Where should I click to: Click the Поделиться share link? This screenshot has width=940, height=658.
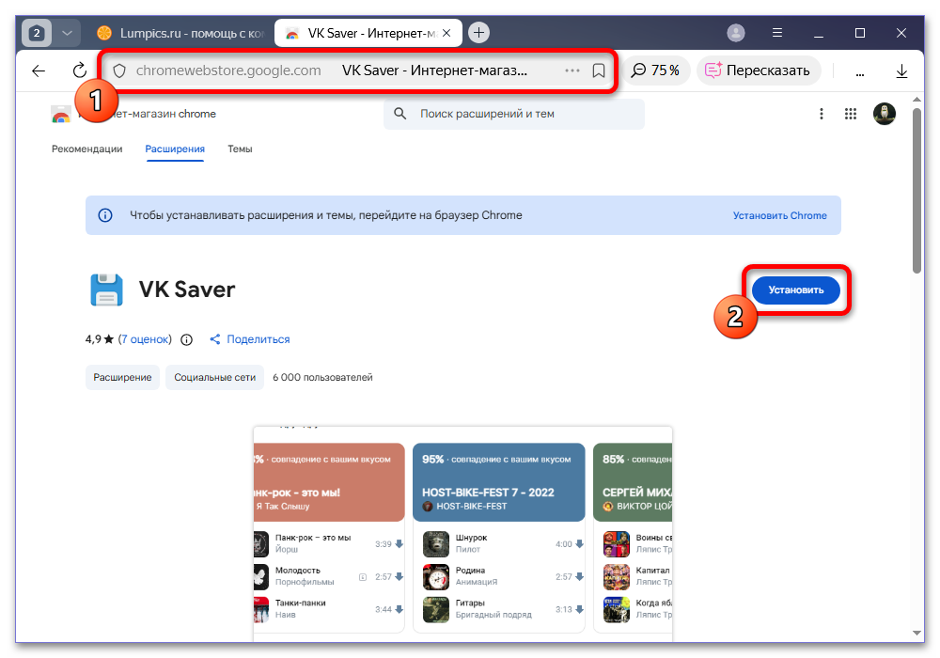249,339
